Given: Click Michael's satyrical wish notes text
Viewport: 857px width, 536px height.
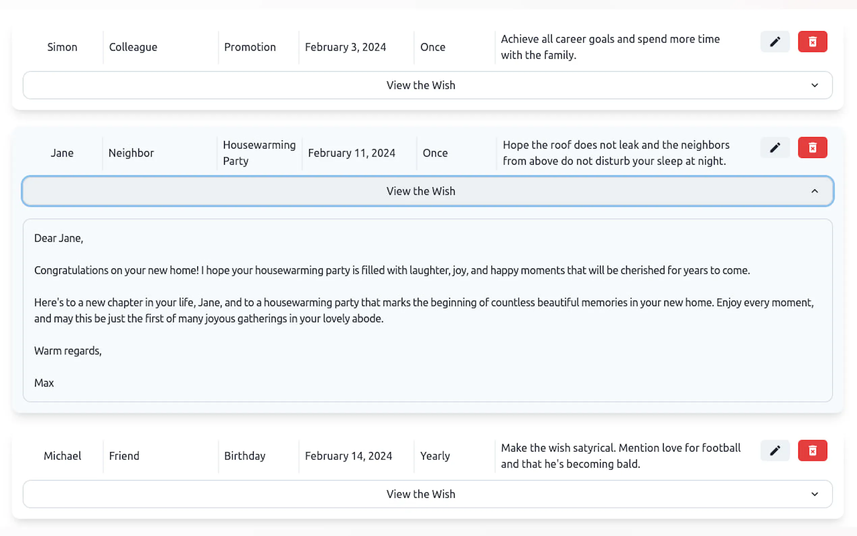Looking at the screenshot, I should coord(620,456).
